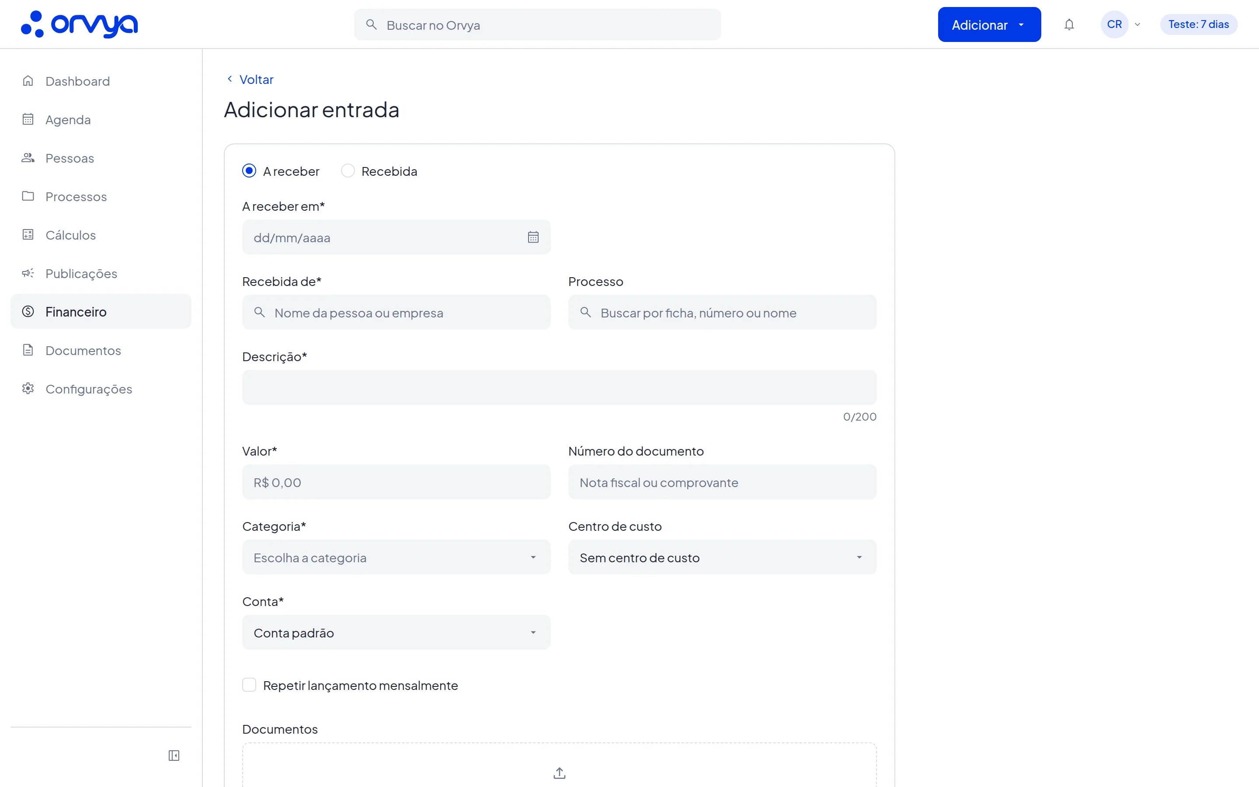Click the Financeiro dollar icon

(28, 311)
